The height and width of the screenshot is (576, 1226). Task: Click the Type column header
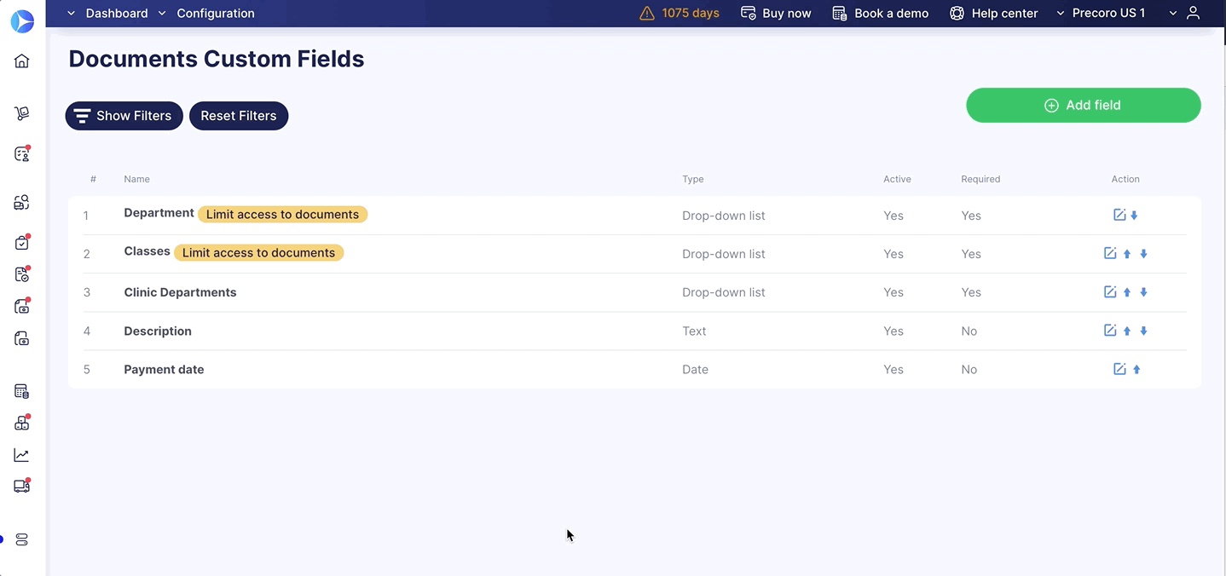(x=693, y=179)
